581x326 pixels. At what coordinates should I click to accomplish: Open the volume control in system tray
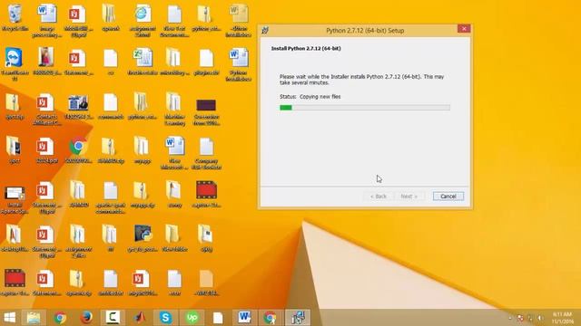coord(541,318)
